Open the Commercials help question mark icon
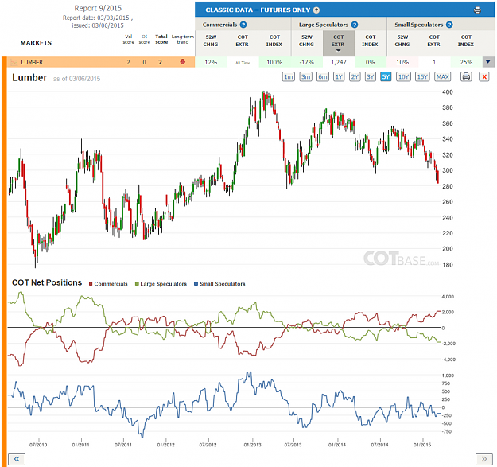The width and height of the screenshot is (497, 467). pos(243,25)
